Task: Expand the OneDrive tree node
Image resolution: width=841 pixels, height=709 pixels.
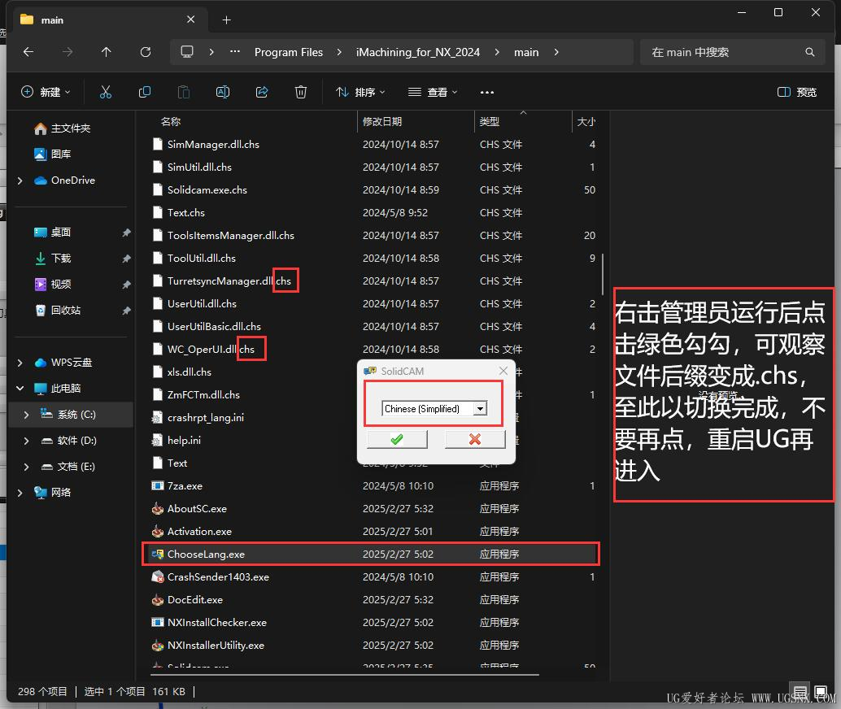Action: 20,181
